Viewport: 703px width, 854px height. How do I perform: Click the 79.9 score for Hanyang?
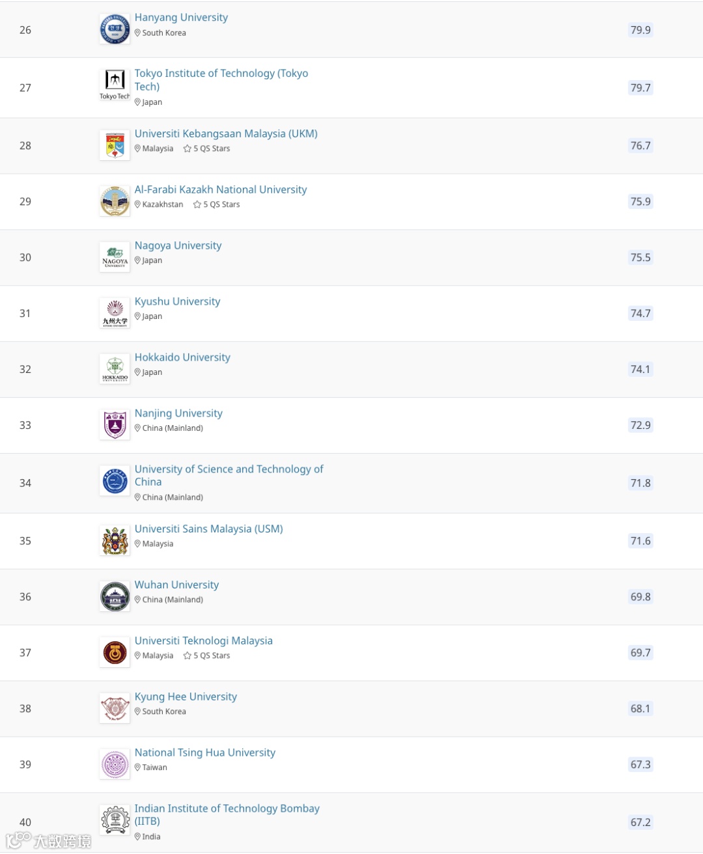click(640, 30)
